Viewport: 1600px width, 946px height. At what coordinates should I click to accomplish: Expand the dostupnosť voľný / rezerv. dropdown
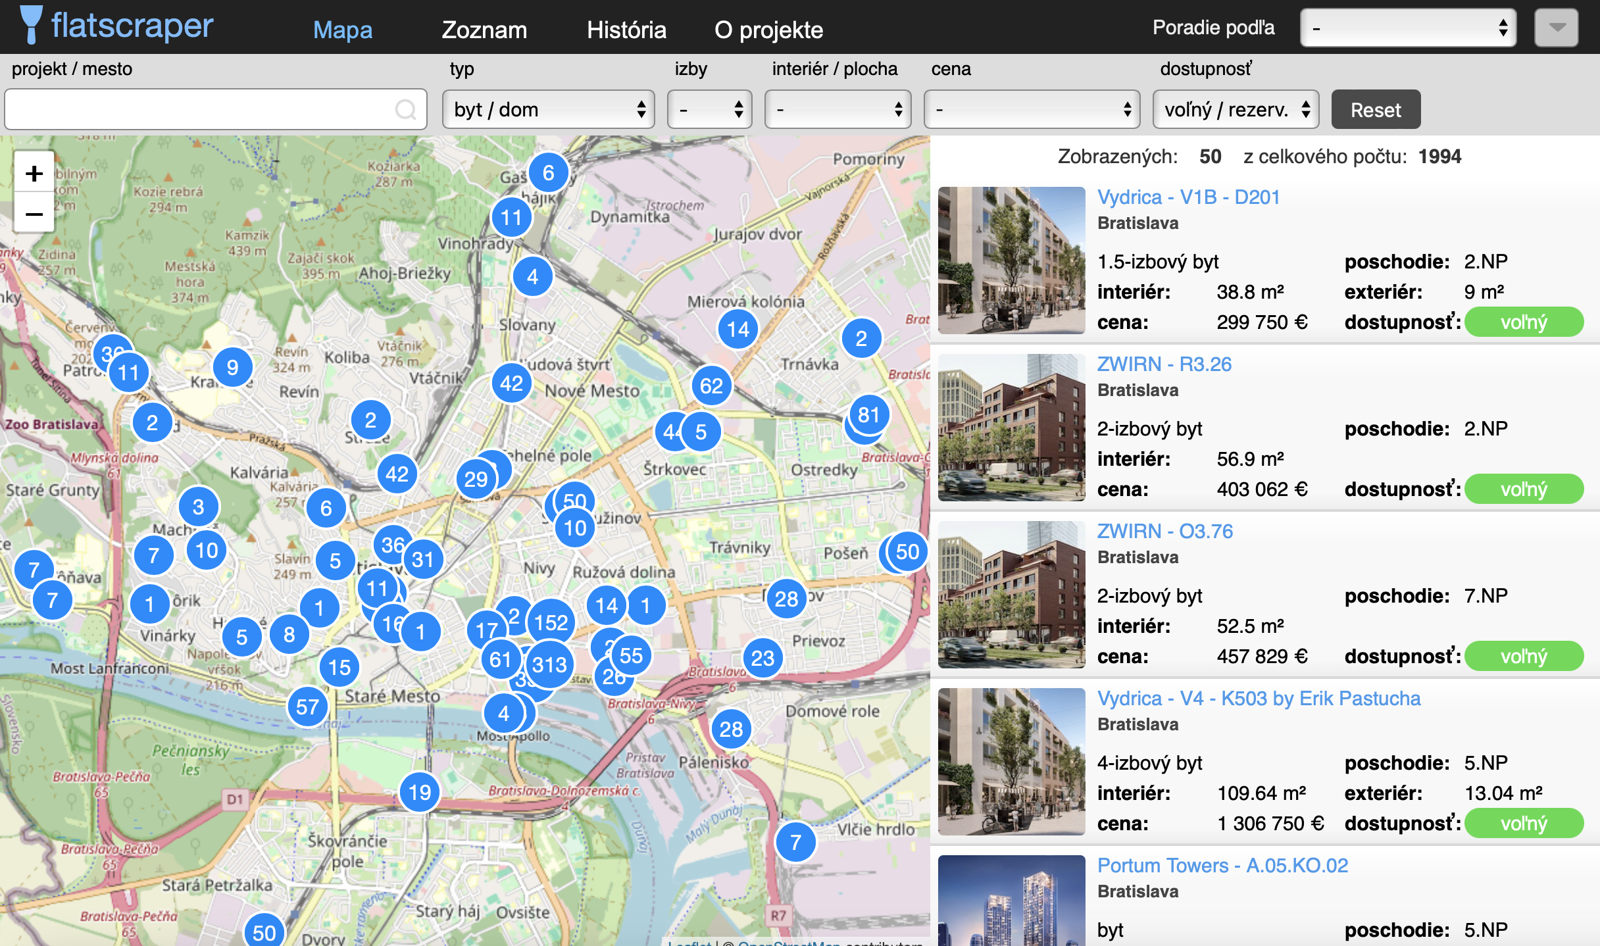point(1236,109)
